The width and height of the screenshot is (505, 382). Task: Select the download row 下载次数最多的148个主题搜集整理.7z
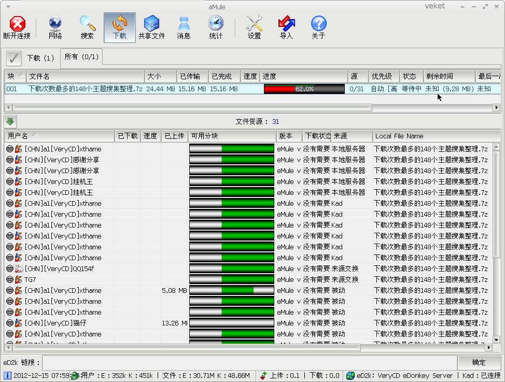click(252, 89)
